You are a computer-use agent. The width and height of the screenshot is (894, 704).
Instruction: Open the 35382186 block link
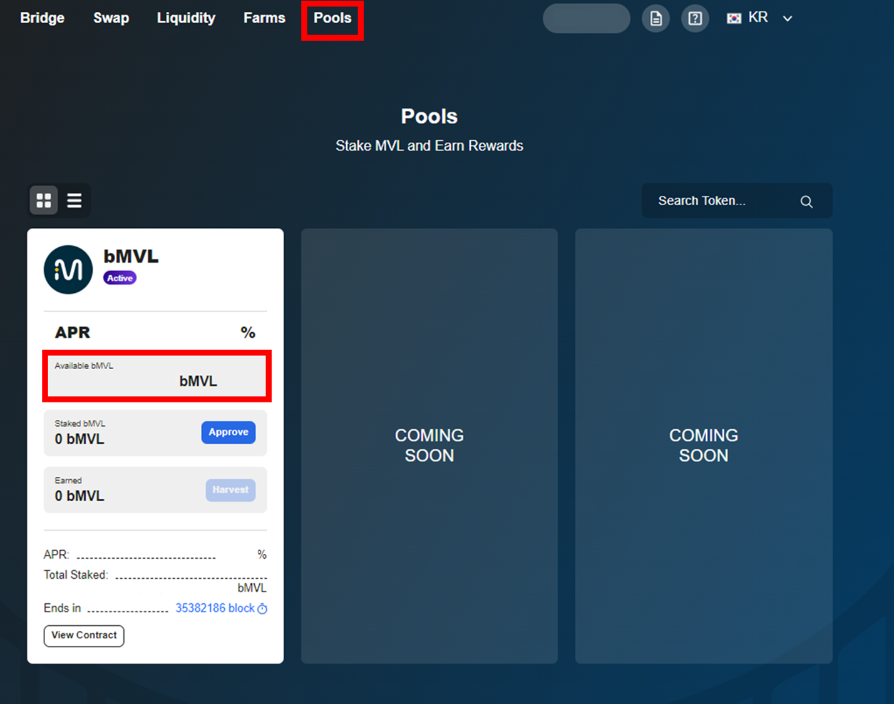[215, 608]
